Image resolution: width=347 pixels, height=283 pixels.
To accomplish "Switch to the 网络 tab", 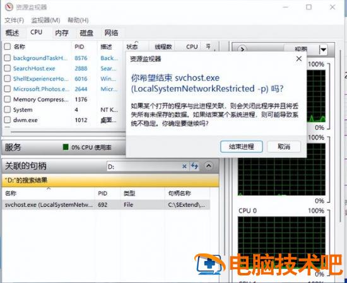I will pos(111,33).
